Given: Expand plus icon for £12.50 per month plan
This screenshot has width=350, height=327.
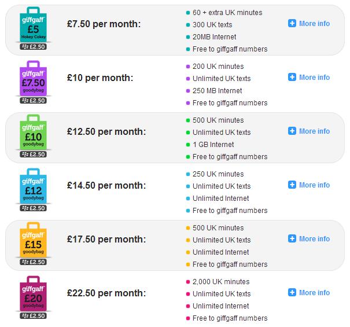Looking at the screenshot, I should (292, 131).
